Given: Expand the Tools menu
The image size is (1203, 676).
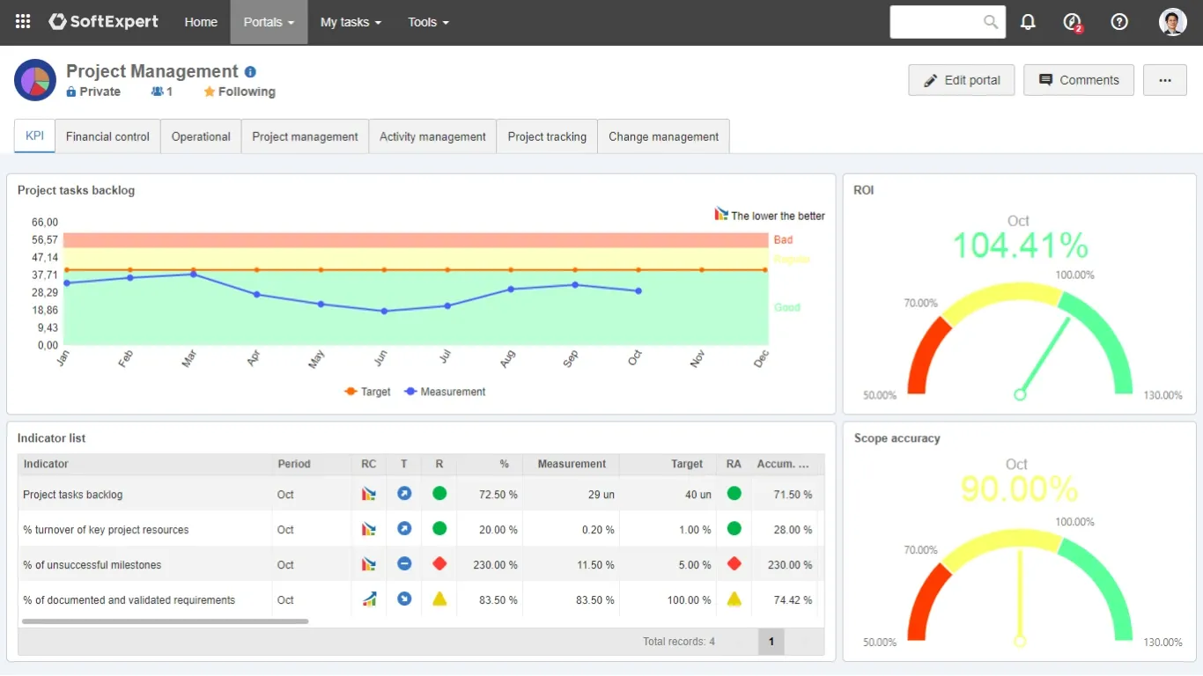Looking at the screenshot, I should (x=428, y=22).
